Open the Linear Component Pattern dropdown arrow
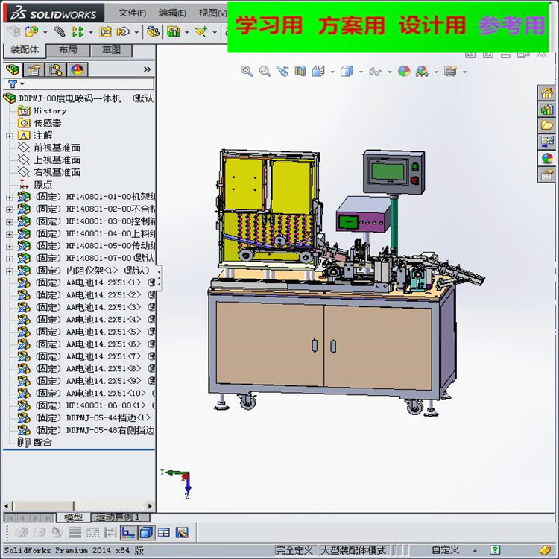 tap(91, 33)
